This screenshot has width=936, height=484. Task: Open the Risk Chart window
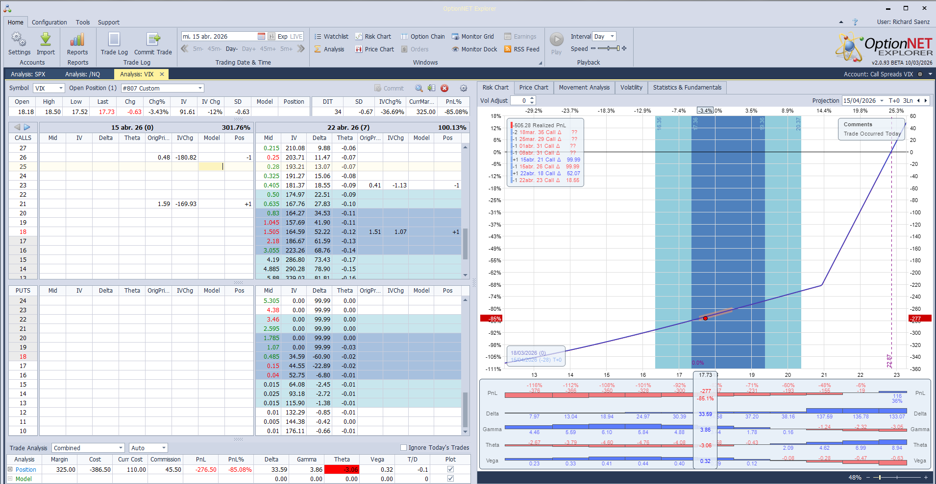(373, 36)
